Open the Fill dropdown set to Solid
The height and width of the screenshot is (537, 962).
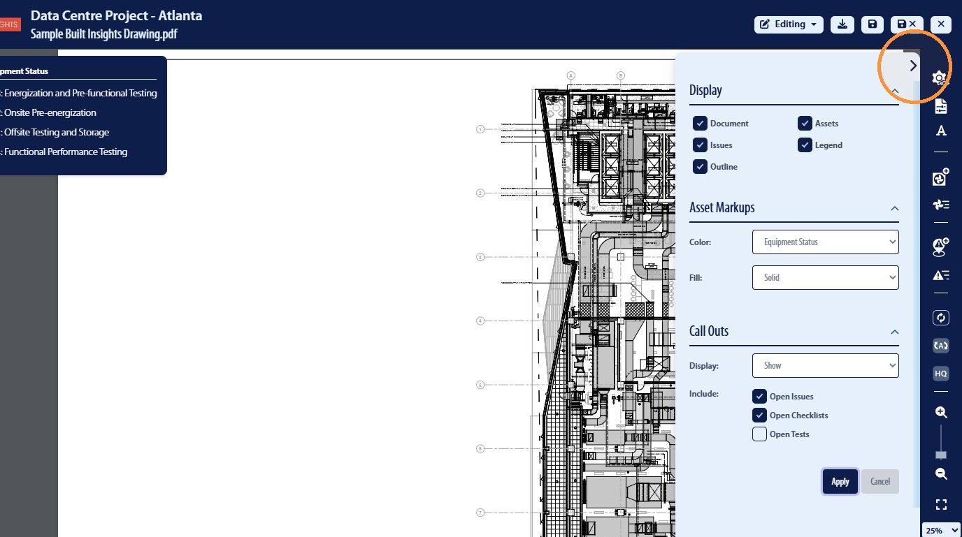(x=826, y=277)
